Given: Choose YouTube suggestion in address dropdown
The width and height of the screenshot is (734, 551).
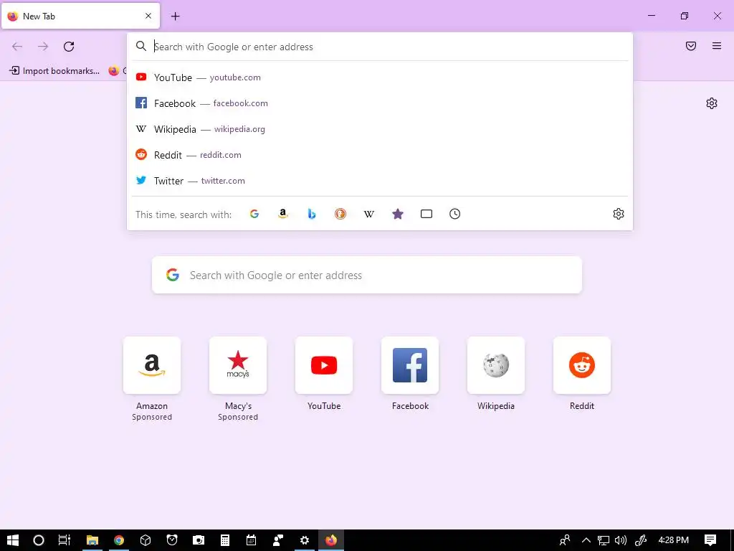Looking at the screenshot, I should 380,77.
